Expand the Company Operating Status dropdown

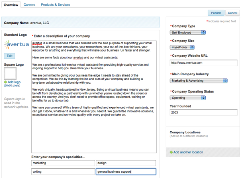pos(188,98)
